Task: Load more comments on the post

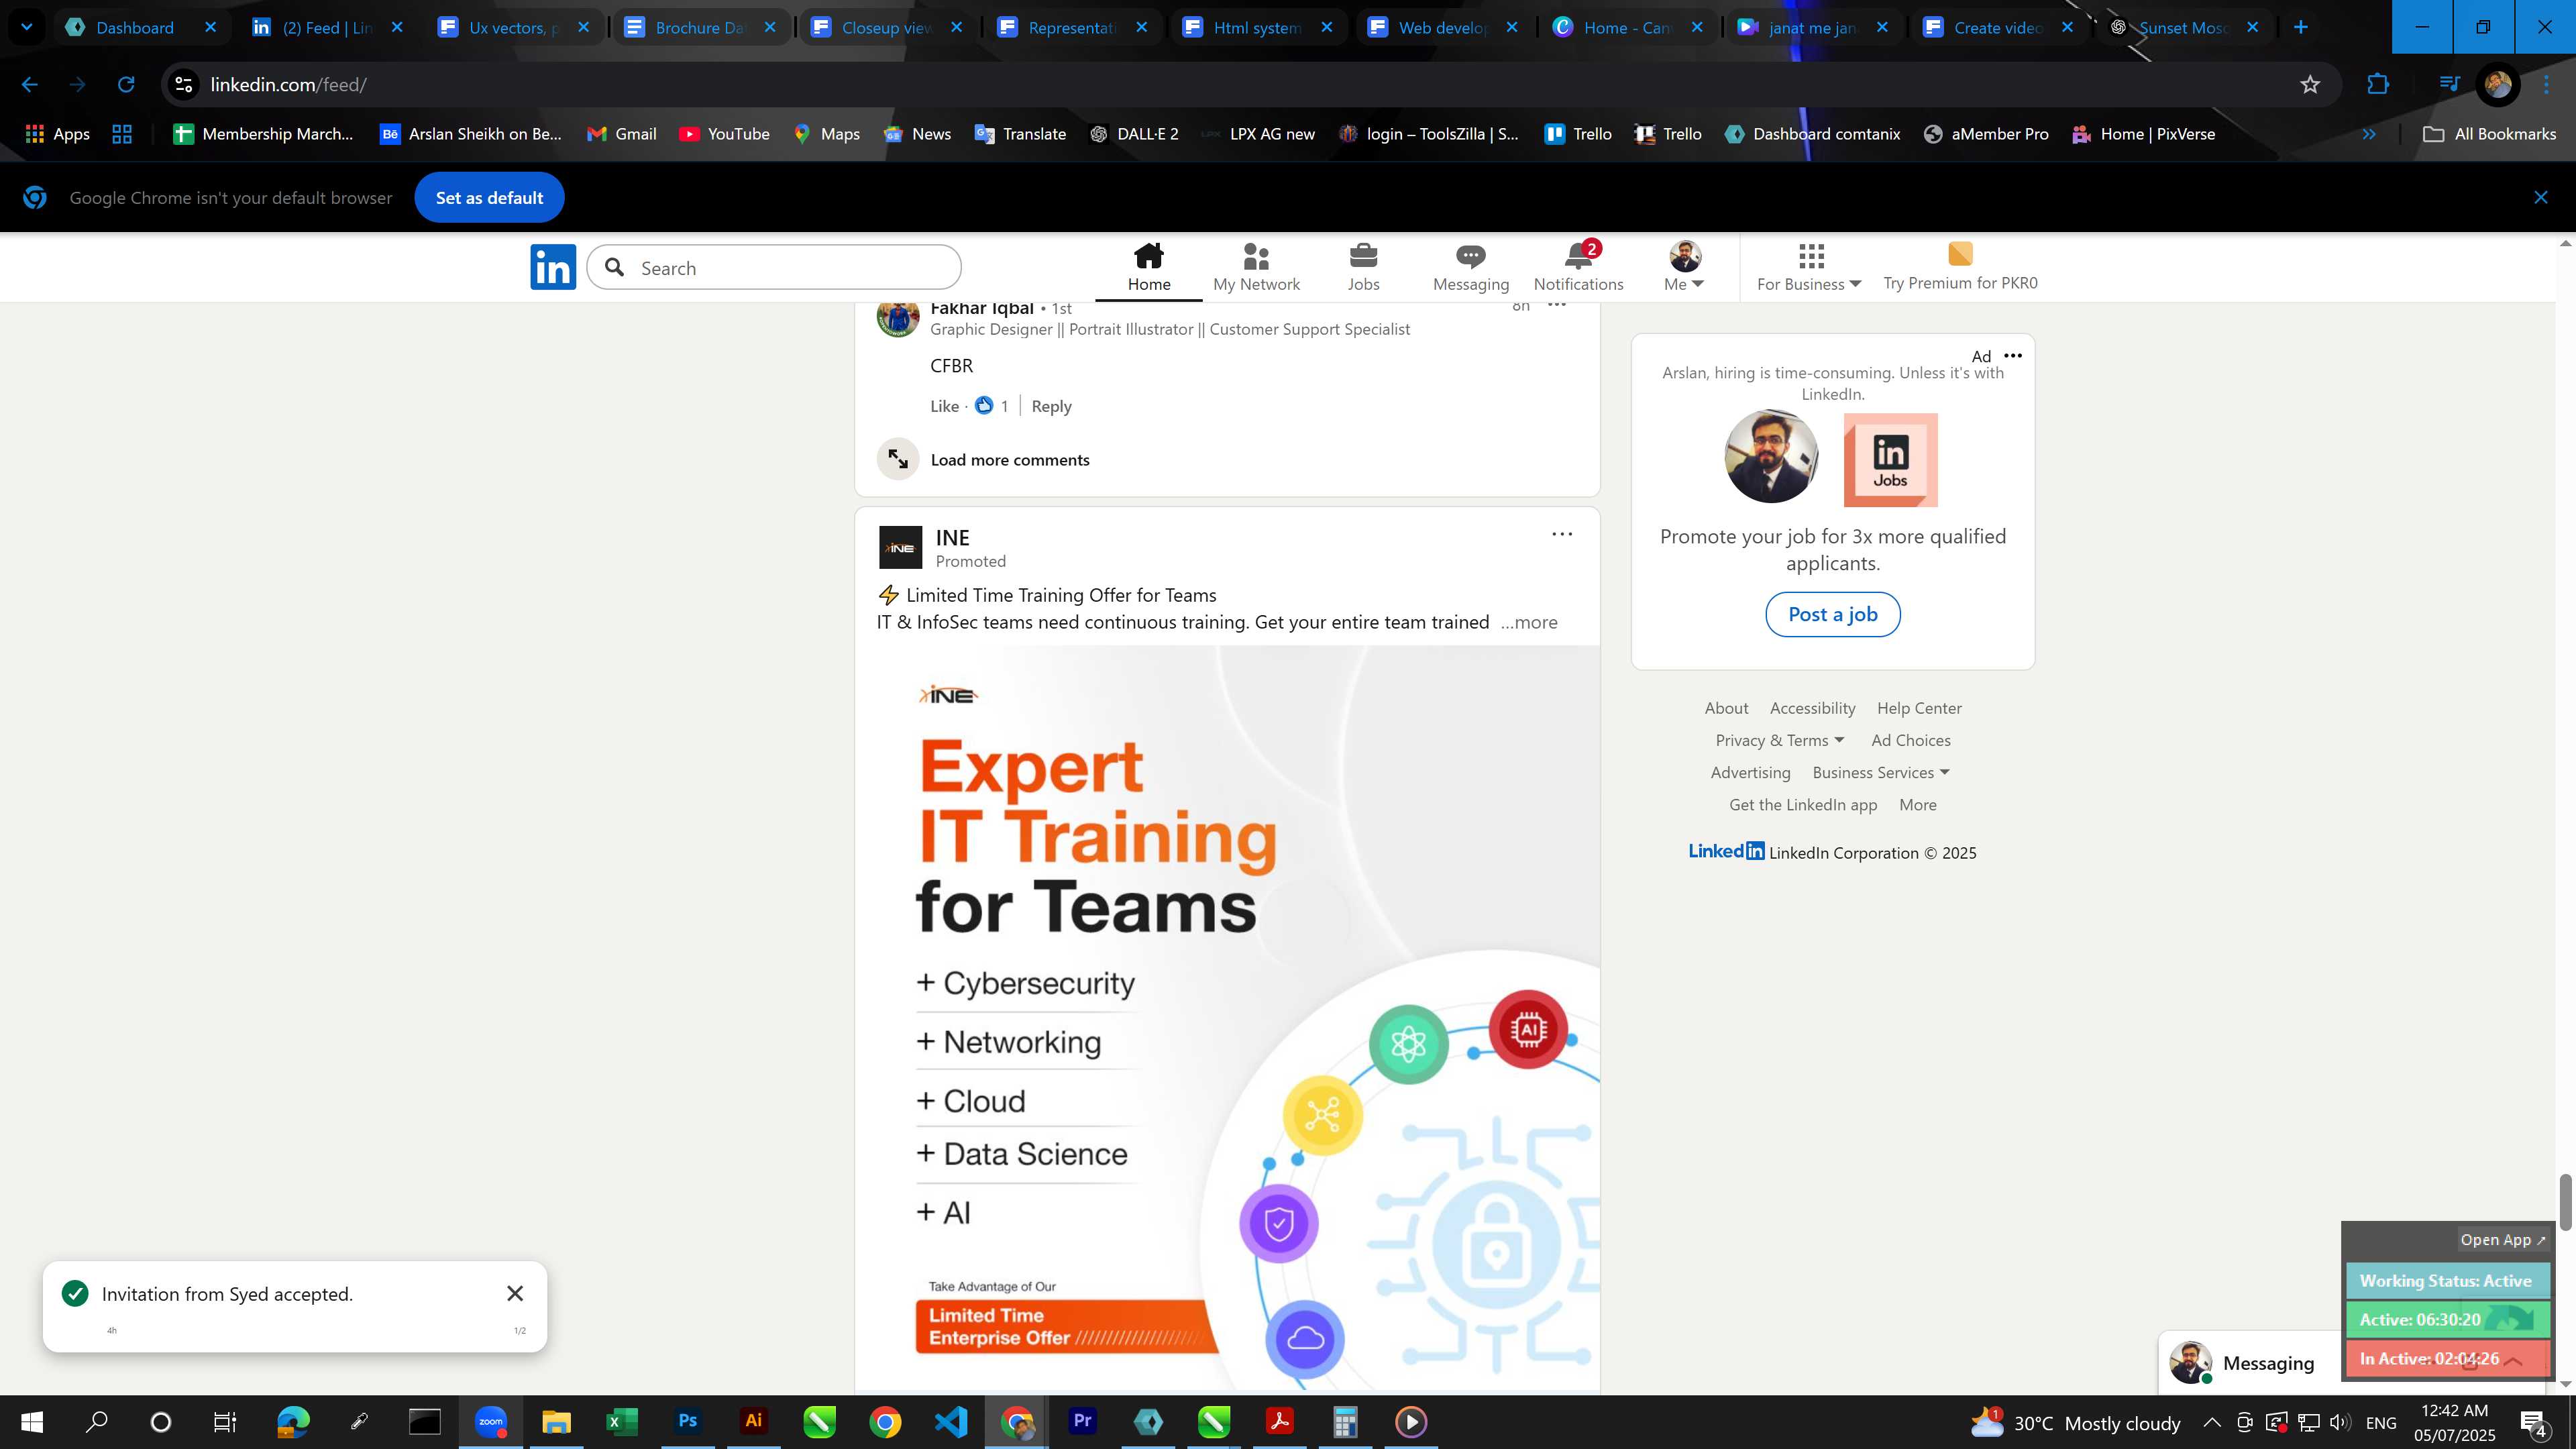Action: coord(1010,460)
